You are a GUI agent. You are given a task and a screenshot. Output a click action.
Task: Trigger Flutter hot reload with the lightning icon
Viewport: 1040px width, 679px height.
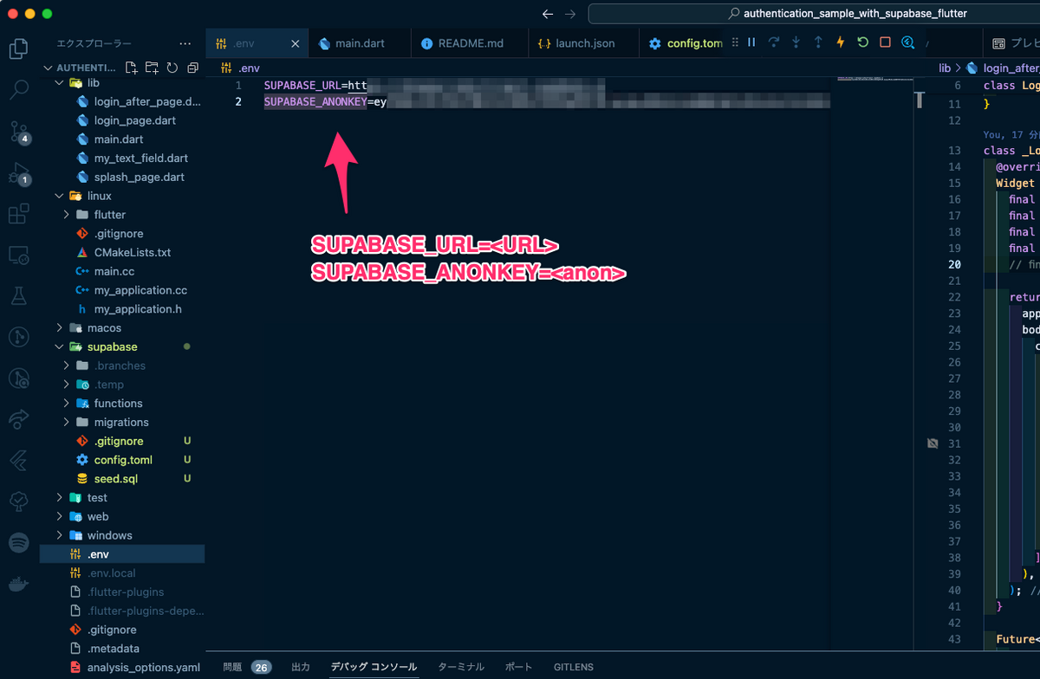pyautogui.click(x=839, y=42)
